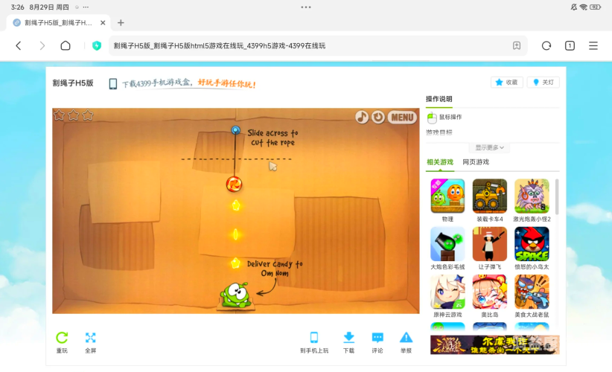Image resolution: width=612 pixels, height=372 pixels.
Task: Tap the three-dot handle at screen top
Action: tap(306, 7)
